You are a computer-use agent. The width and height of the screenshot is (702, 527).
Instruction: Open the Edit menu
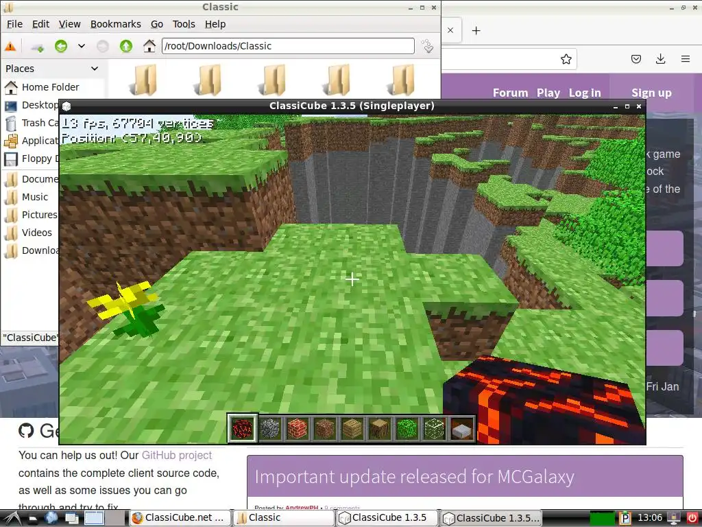pos(40,24)
